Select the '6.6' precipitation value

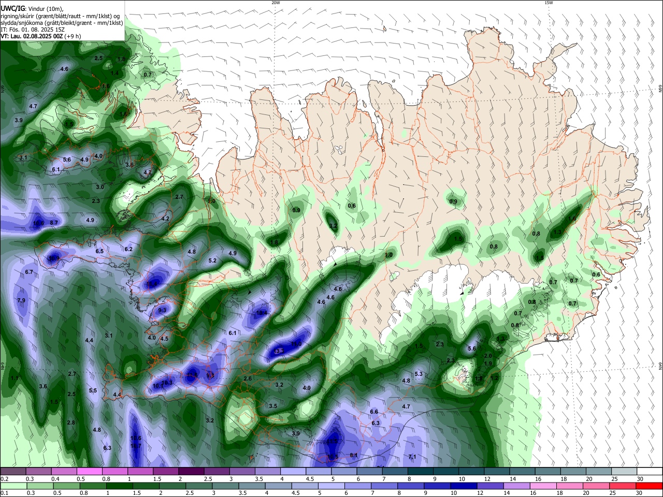click(x=374, y=412)
